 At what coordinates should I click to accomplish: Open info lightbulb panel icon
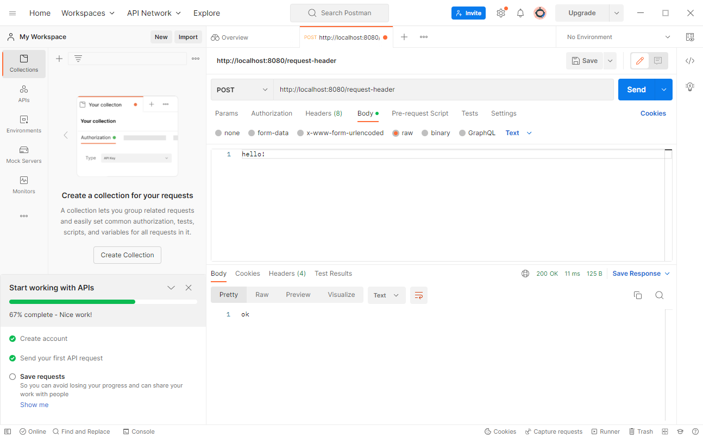tap(690, 86)
